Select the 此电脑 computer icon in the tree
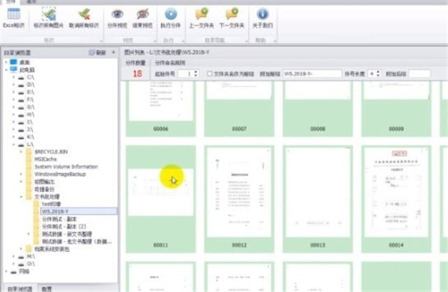Image resolution: width=448 pixels, height=292 pixels. (13, 69)
